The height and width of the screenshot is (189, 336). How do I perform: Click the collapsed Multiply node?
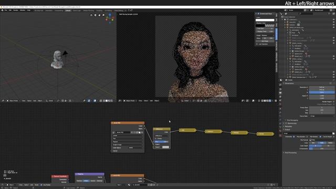coord(239,133)
